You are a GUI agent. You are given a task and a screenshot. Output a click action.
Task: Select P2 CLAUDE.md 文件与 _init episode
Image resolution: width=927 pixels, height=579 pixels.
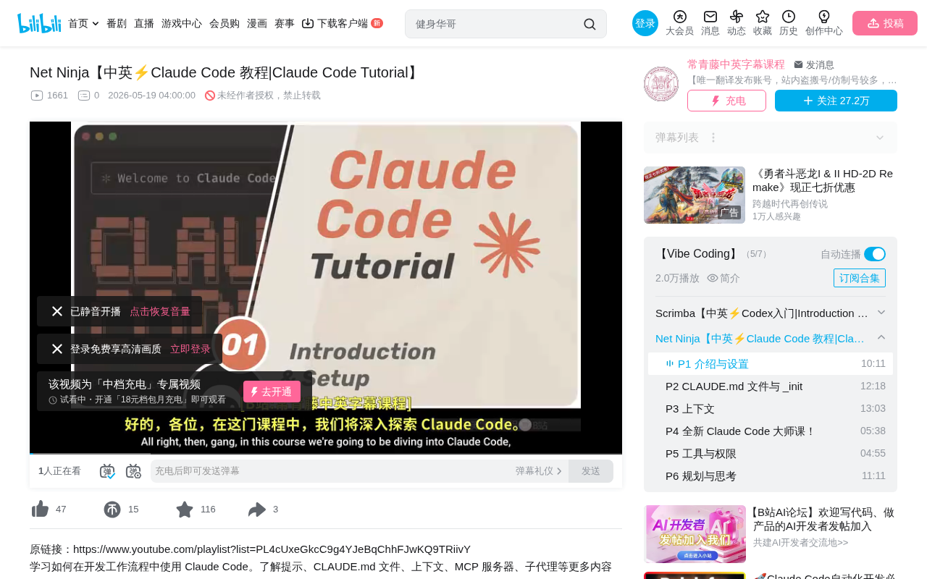[771, 386]
